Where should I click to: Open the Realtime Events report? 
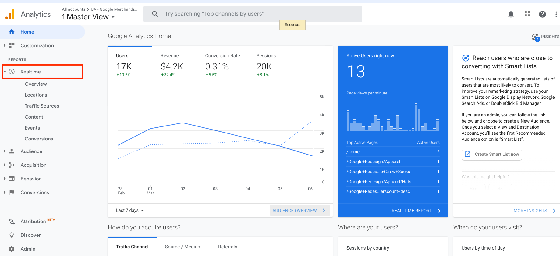point(32,128)
